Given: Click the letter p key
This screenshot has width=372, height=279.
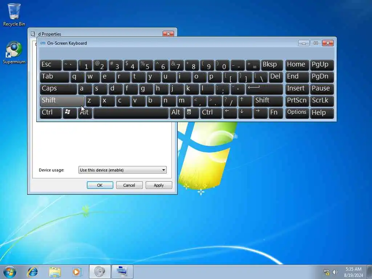Looking at the screenshot, I should (214, 77).
